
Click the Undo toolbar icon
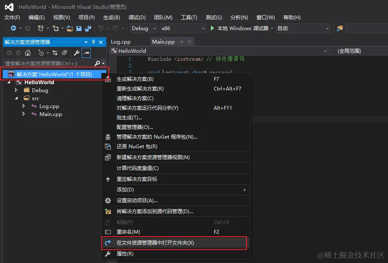(x=101, y=28)
